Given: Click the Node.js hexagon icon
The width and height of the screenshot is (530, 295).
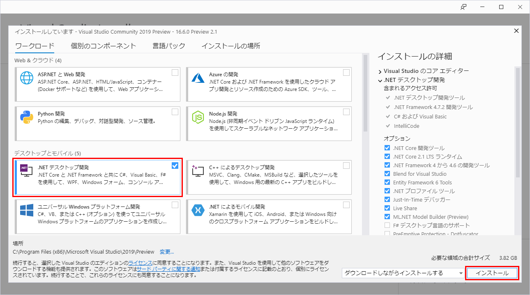Looking at the screenshot, I should [198, 117].
